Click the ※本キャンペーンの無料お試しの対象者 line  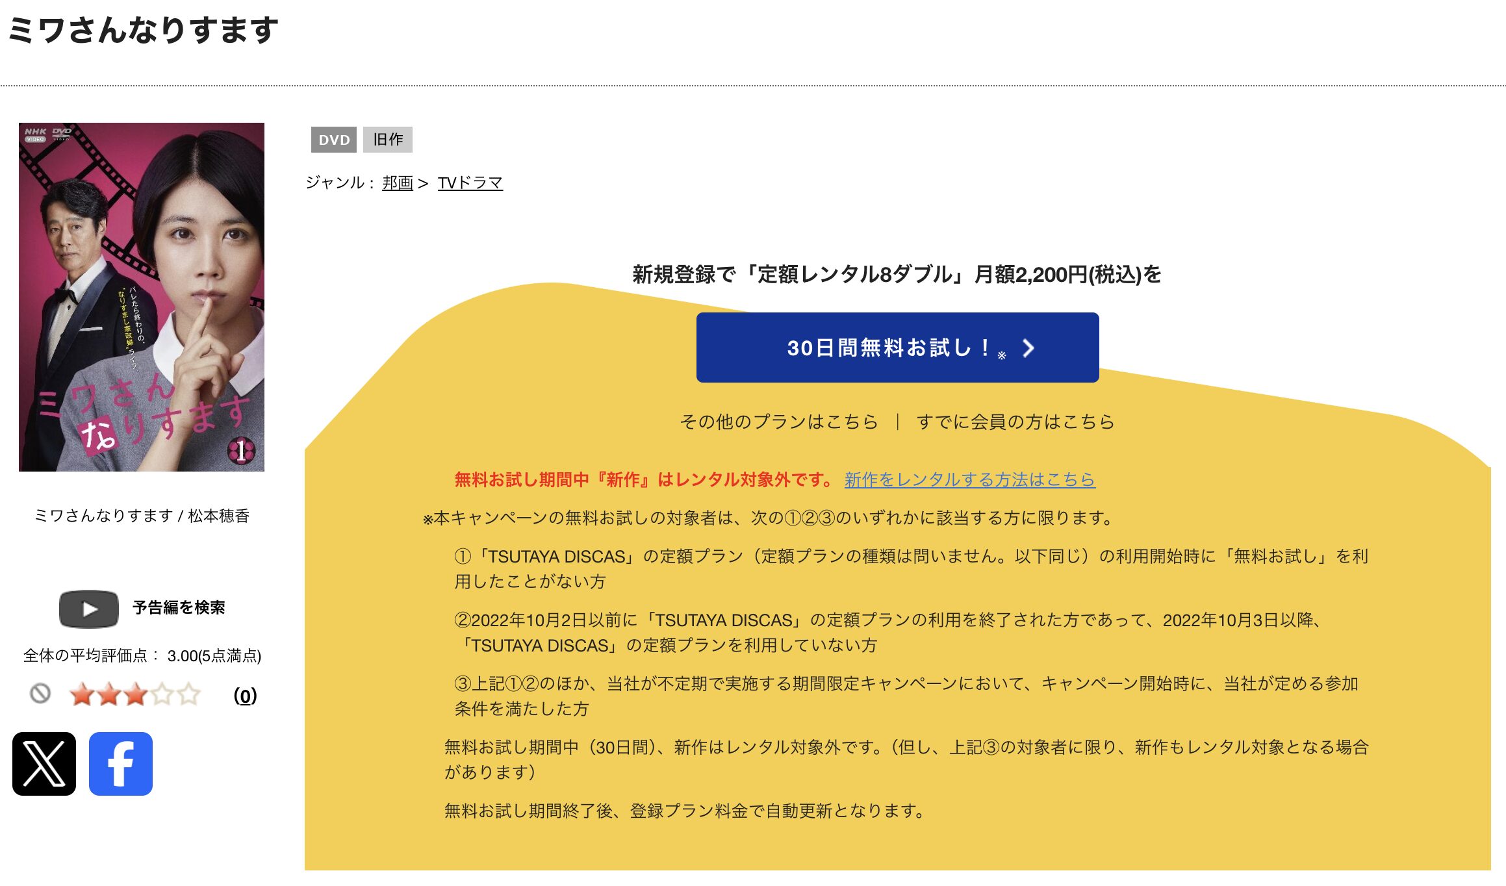pos(768,518)
